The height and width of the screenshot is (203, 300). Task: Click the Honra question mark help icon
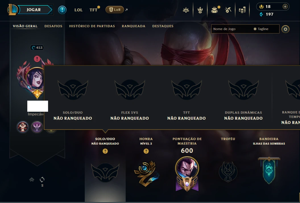coord(146,151)
